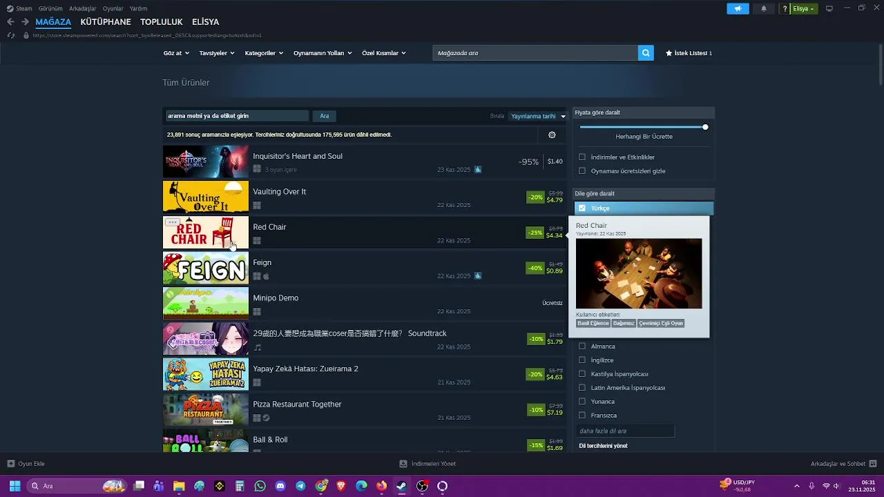The image size is (884, 497).
Task: Click the downloads icon beside İndirimleri Yönet
Action: 403,464
